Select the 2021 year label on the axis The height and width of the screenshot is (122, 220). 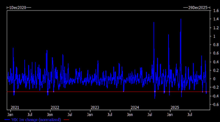[x=14, y=107]
